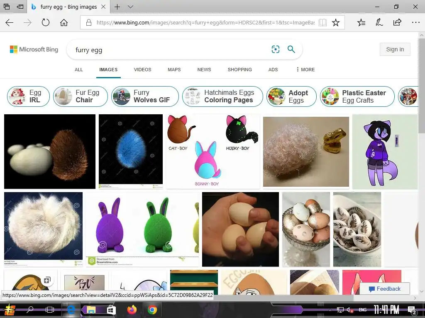Viewport: 425px width, 318px height.
Task: Switch to the VIDEOS tab
Action: tap(143, 70)
